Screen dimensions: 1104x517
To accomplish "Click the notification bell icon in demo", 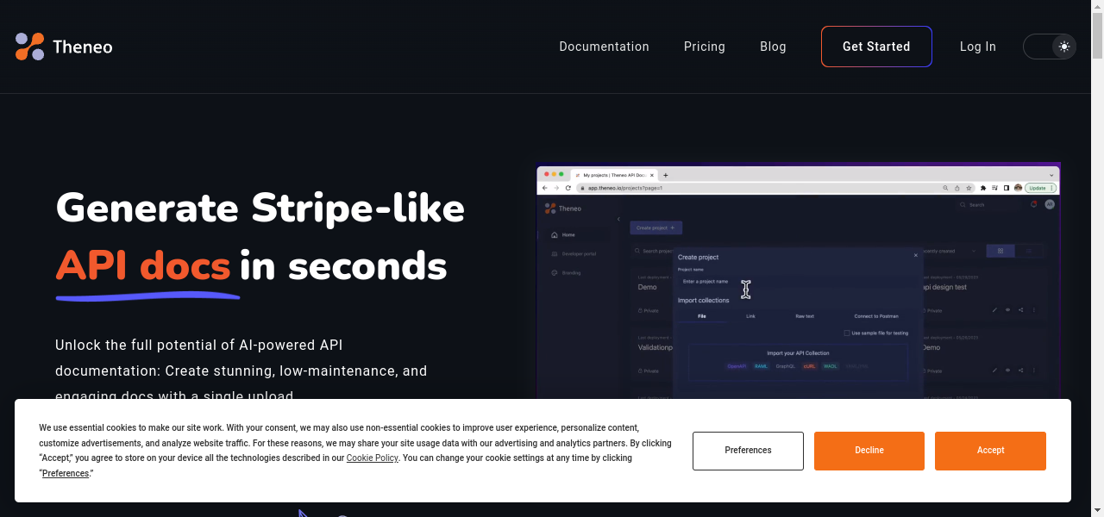I will tap(1033, 205).
